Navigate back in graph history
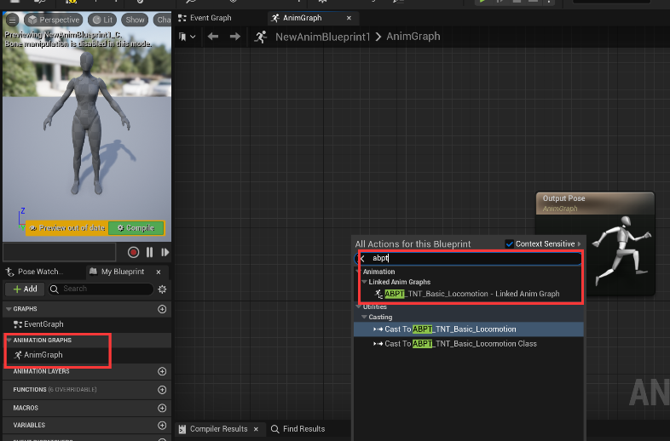Screen dimensions: 670x441 tap(213, 37)
